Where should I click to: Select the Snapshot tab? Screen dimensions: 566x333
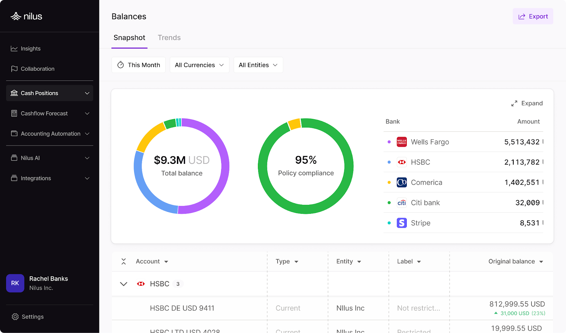(x=129, y=38)
